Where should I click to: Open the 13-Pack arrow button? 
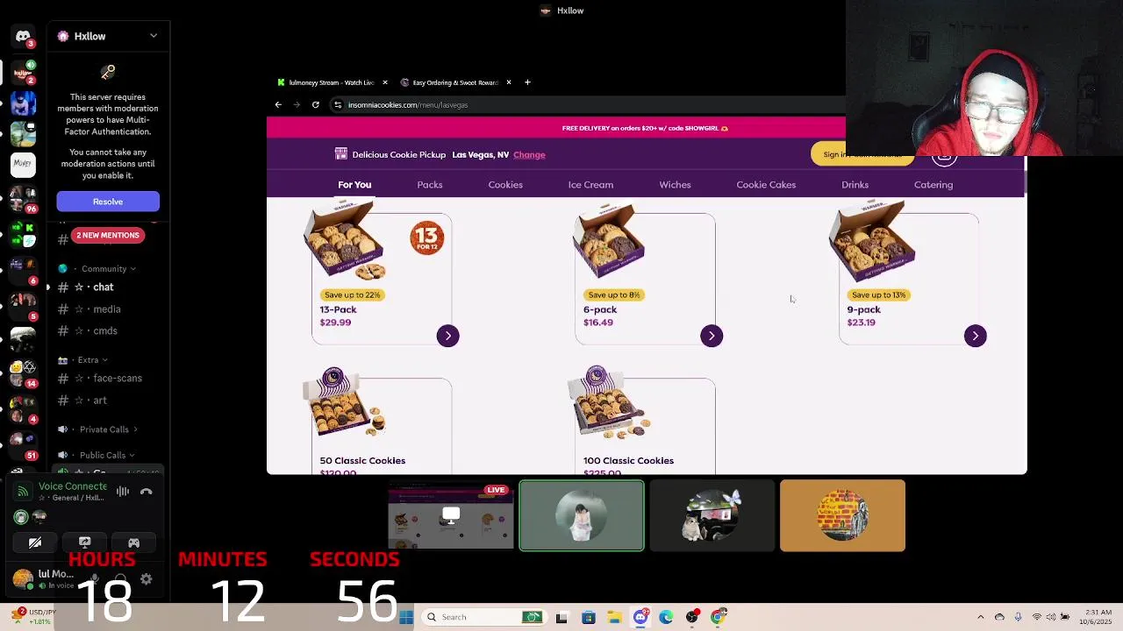[x=447, y=336]
